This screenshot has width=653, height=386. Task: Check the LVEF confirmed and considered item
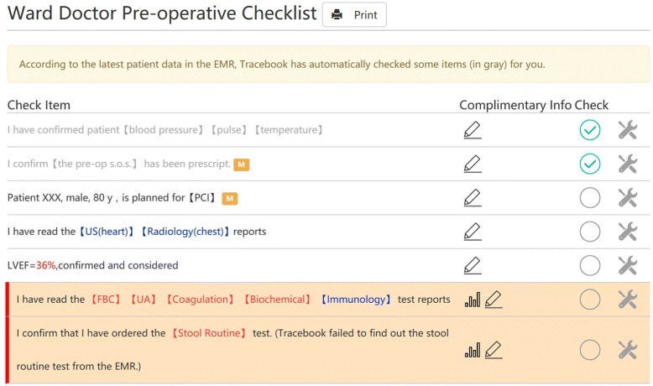click(590, 265)
